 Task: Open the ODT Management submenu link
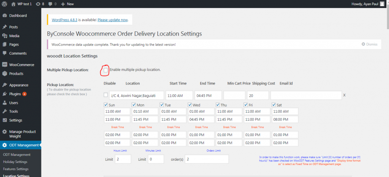coord(17,155)
